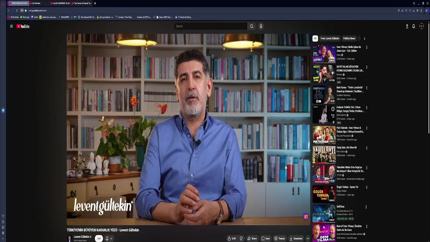This screenshot has height=242, width=430.
Task: Open options for Selfless movie
Action: (x=367, y=207)
